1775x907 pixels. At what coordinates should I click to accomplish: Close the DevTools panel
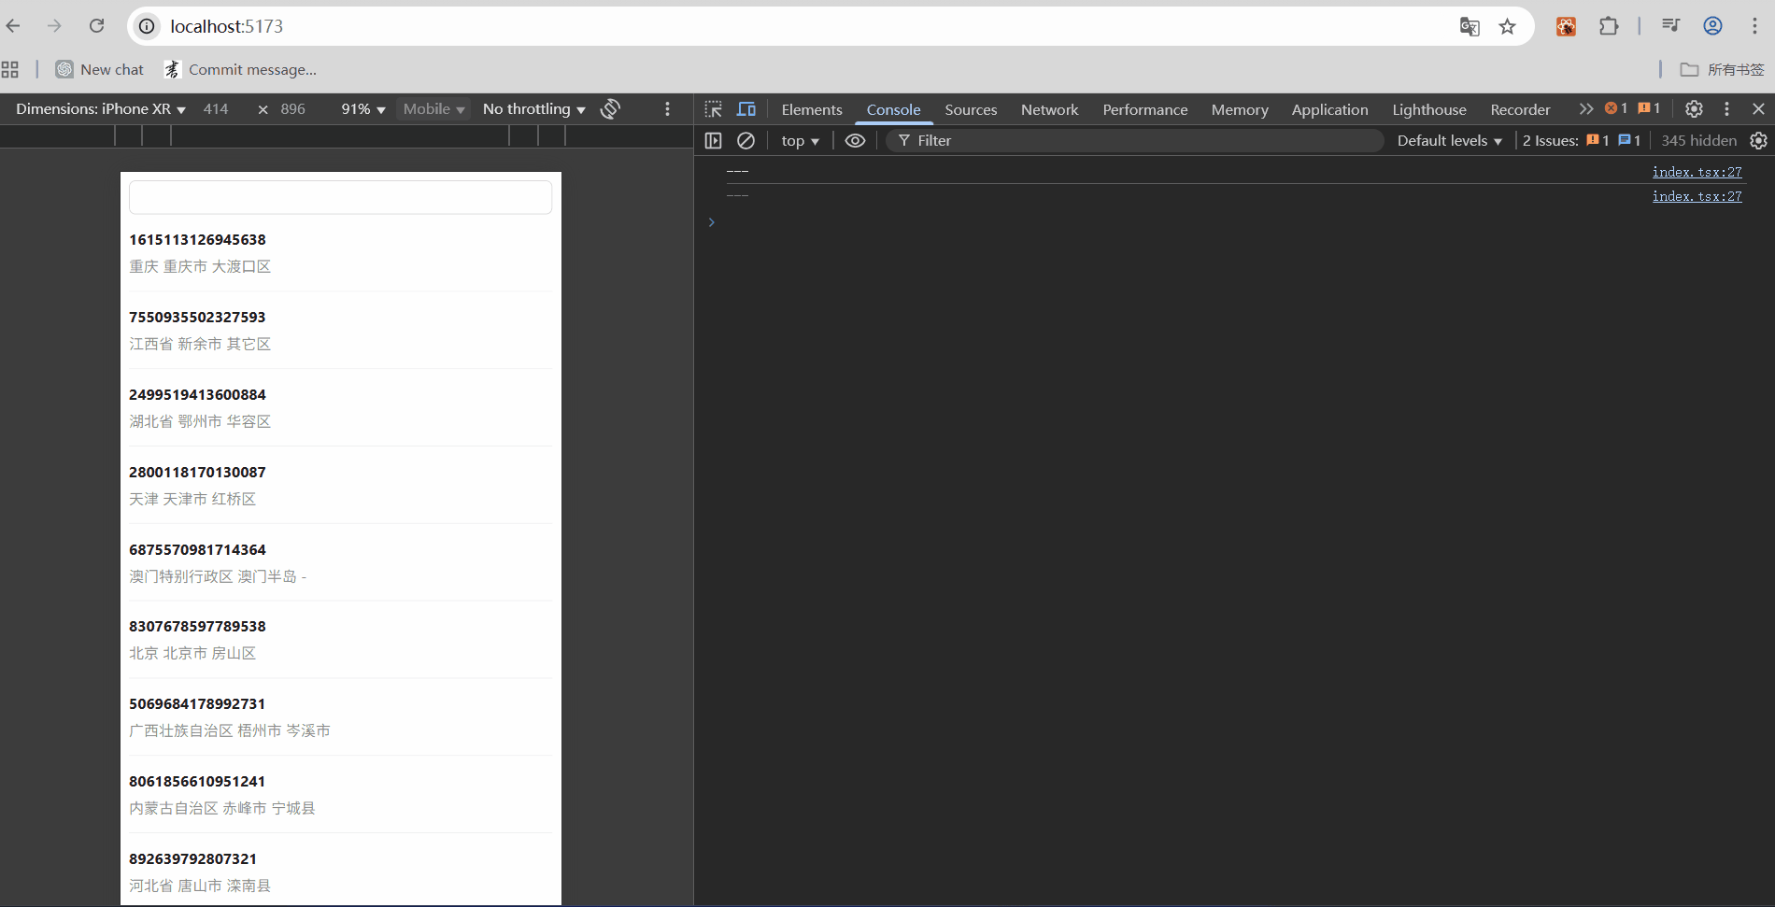click(x=1758, y=109)
